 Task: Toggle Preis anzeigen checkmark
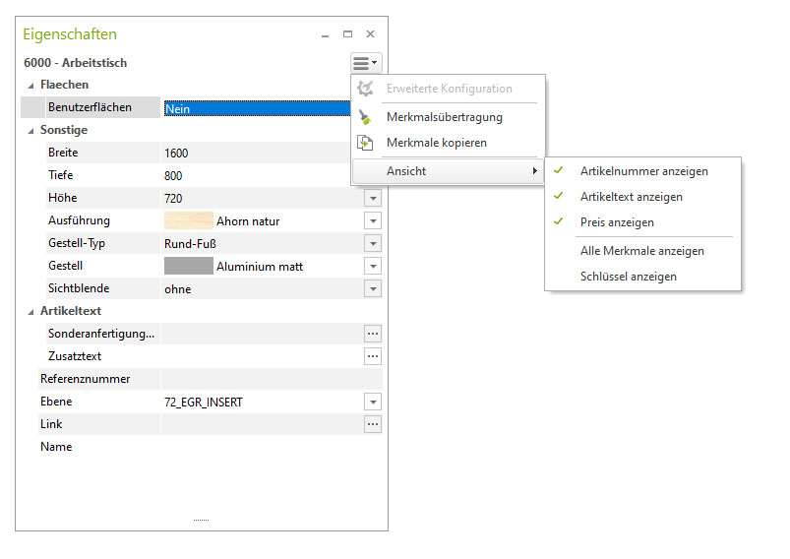(x=617, y=222)
